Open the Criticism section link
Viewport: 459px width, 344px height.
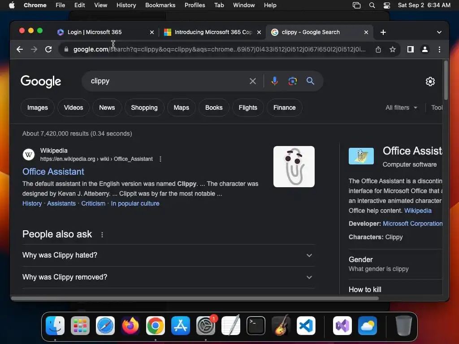93,204
